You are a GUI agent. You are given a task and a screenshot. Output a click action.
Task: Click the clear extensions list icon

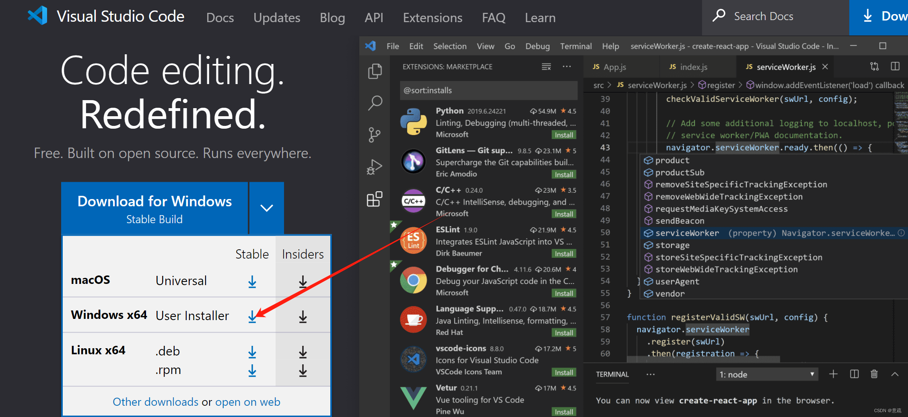click(x=546, y=67)
